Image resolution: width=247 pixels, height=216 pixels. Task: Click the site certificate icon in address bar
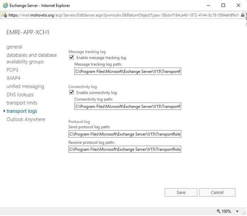(x=4, y=15)
